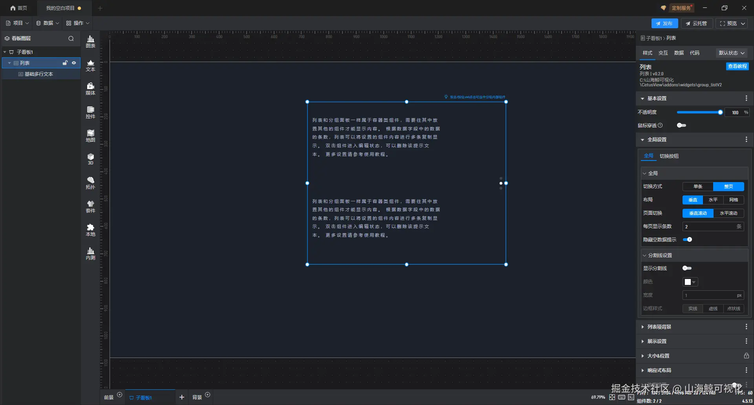The image size is (754, 405).
Task: Unlock toggle icon on 列表 layer
Action: [x=65, y=63]
